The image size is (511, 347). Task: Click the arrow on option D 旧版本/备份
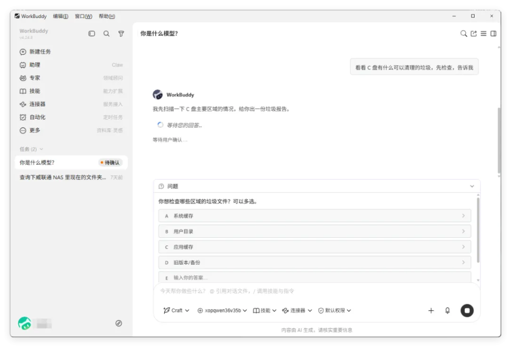463,262
